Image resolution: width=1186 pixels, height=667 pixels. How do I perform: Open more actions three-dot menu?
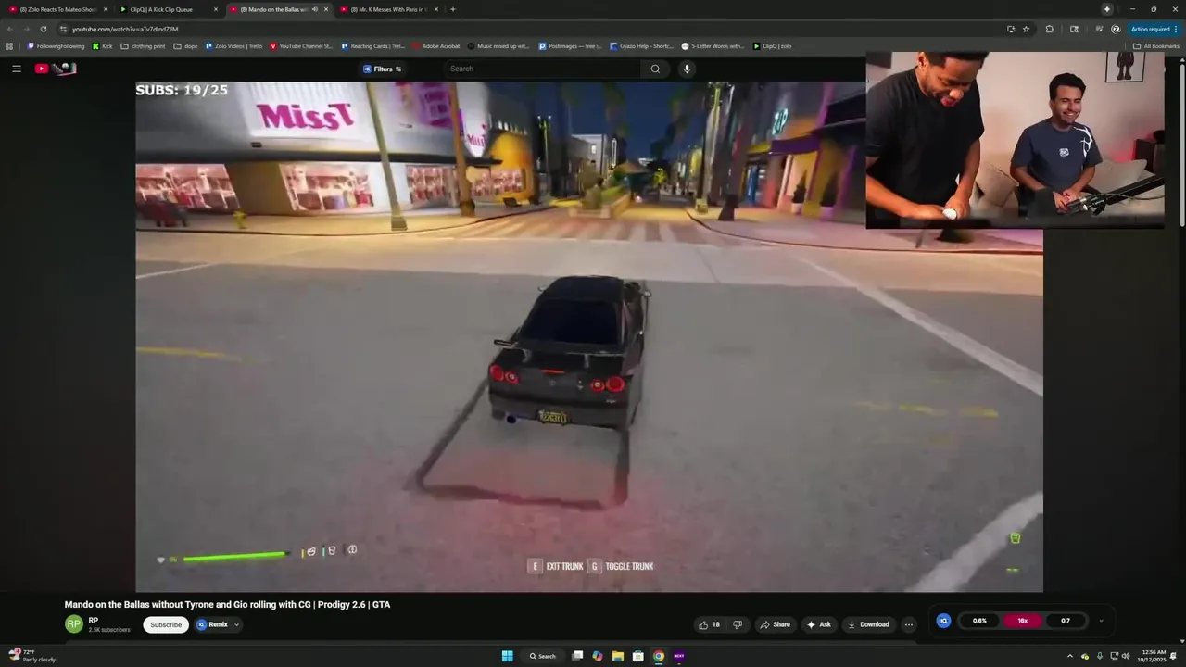pyautogui.click(x=908, y=624)
